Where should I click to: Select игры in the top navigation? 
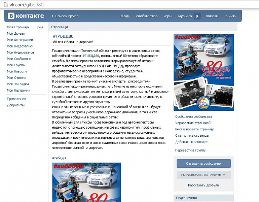point(168,16)
